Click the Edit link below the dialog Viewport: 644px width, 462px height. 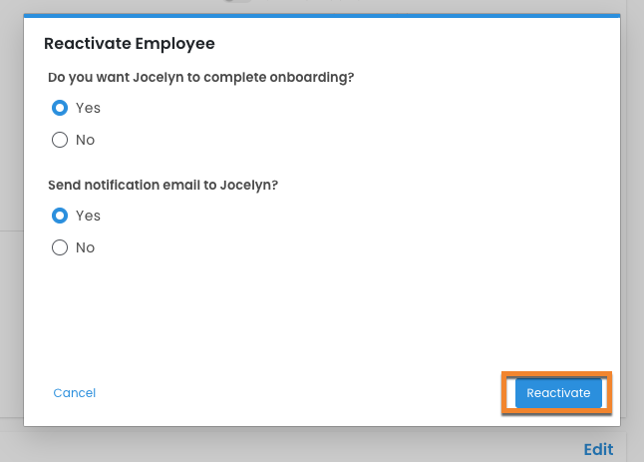point(598,449)
